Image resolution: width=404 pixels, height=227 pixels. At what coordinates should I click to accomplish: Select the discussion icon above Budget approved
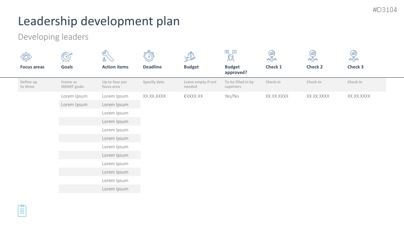tap(231, 55)
